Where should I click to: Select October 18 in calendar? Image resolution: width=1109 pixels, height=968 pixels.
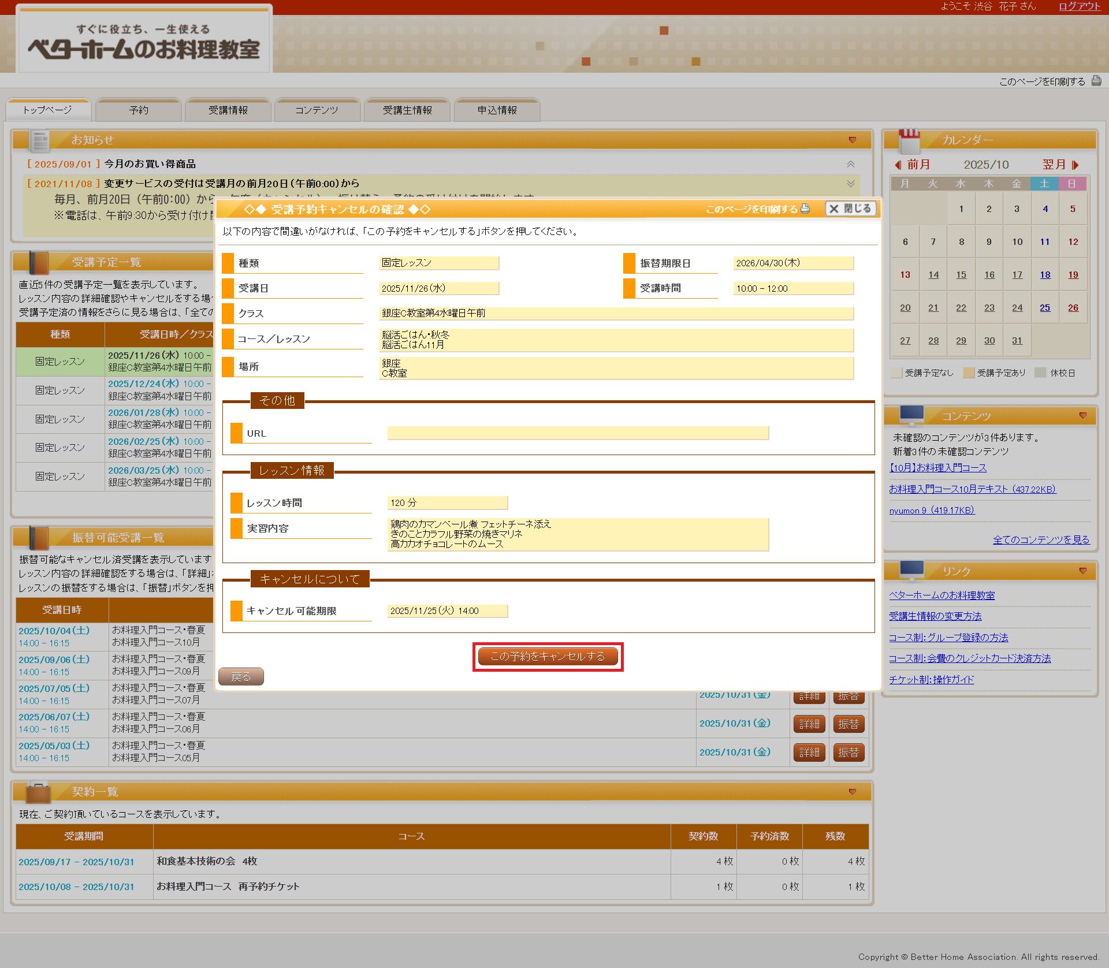click(1045, 275)
